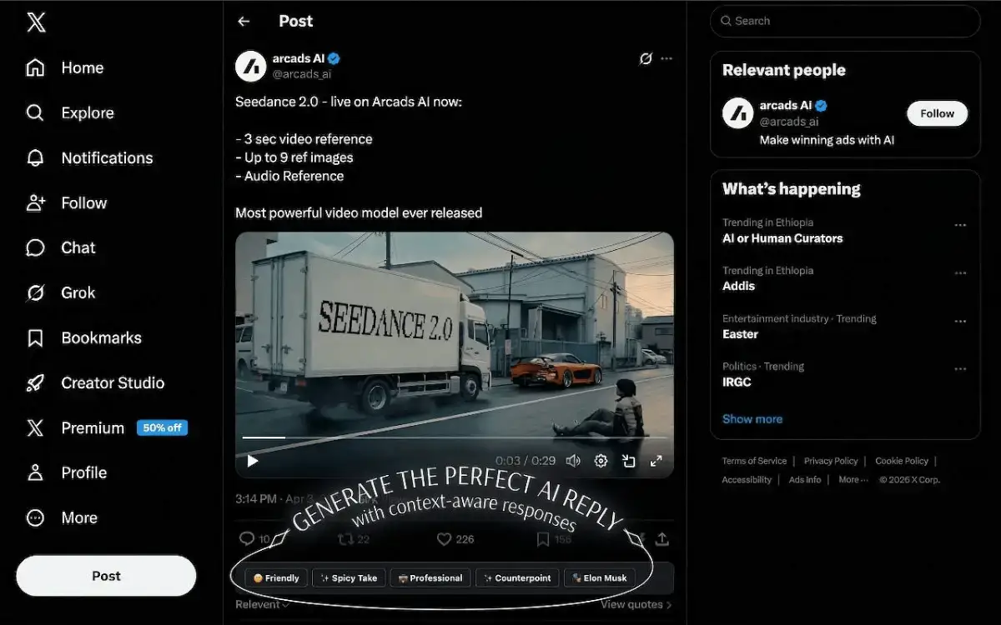Go back using the arrow icon

[244, 22]
